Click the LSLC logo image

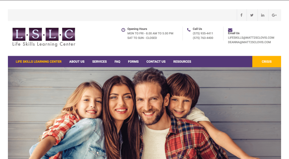pyautogui.click(x=44, y=37)
